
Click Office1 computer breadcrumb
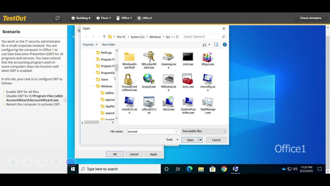(145, 18)
